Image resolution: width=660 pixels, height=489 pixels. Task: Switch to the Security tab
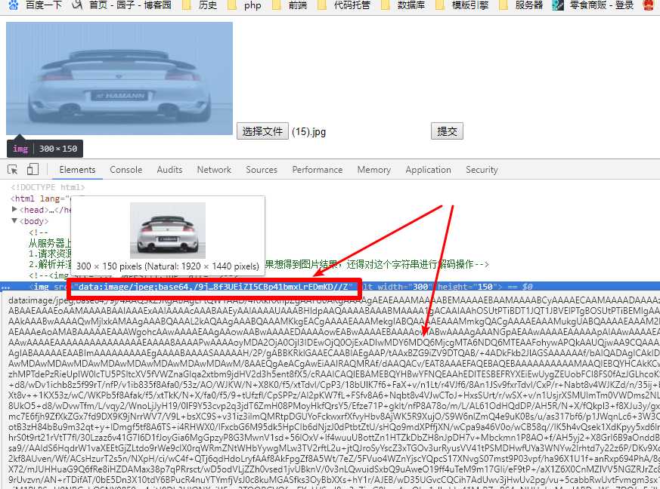pyautogui.click(x=482, y=170)
